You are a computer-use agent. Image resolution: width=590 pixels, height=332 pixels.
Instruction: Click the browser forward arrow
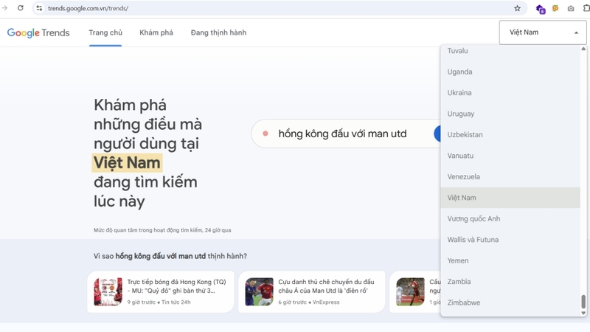click(4, 8)
